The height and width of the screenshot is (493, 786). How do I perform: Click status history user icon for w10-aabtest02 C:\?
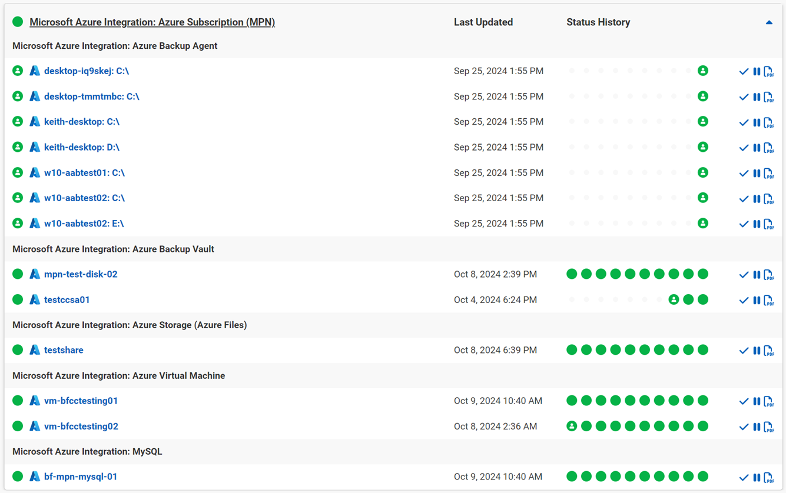pos(702,198)
